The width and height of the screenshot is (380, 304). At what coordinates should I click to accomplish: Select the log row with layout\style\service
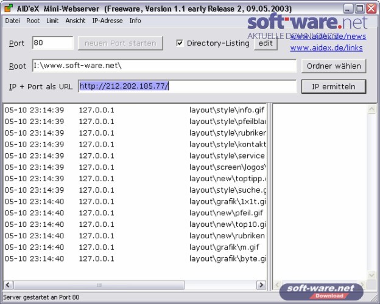(x=135, y=156)
